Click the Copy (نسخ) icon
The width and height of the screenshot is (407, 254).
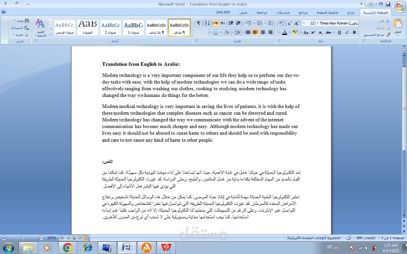tap(387, 27)
